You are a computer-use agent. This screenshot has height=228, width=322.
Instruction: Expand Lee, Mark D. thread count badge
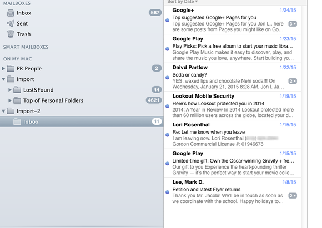[293, 196]
